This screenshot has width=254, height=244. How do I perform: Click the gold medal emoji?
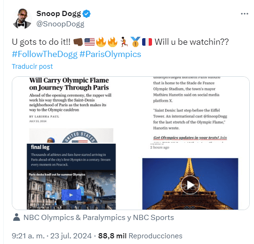(x=135, y=42)
